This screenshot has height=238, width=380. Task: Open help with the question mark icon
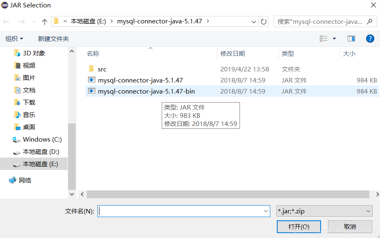370,39
